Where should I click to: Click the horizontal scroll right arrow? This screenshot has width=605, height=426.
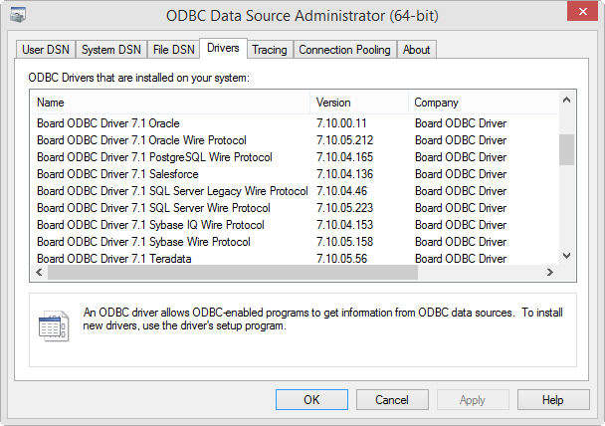(x=550, y=272)
